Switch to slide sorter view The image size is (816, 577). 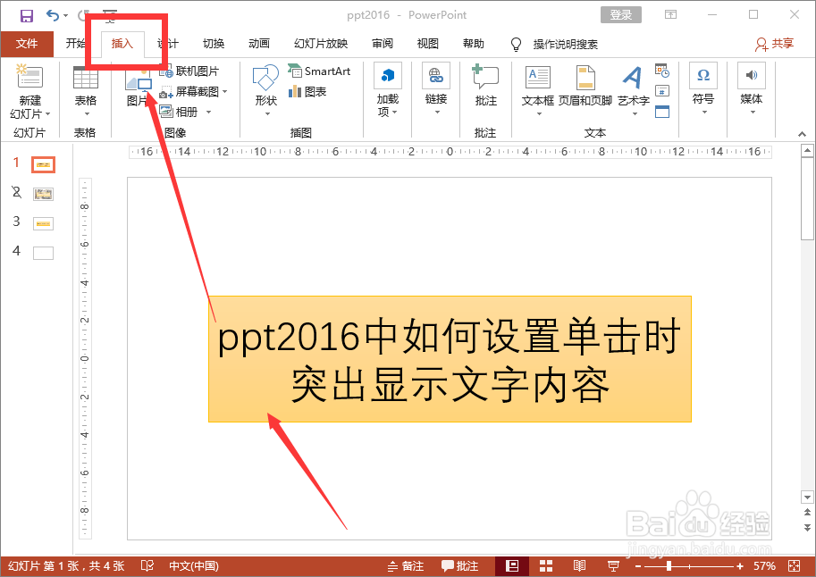[546, 565]
